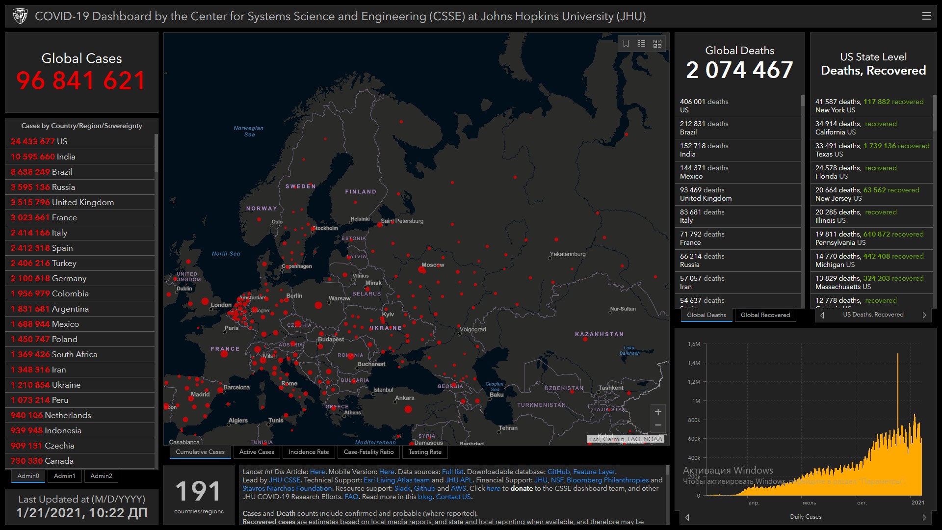The image size is (942, 530).
Task: Show previous chart before Daily Cases
Action: (687, 517)
